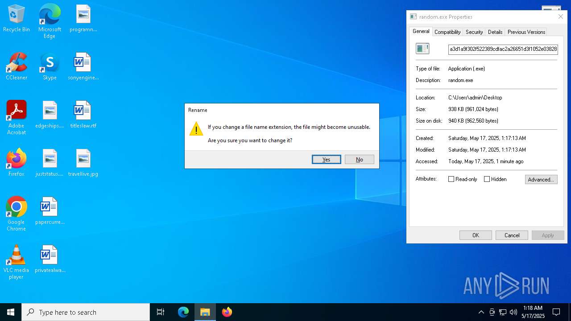This screenshot has width=571, height=321.
Task: Click Cancel in the Properties window
Action: pyautogui.click(x=512, y=235)
